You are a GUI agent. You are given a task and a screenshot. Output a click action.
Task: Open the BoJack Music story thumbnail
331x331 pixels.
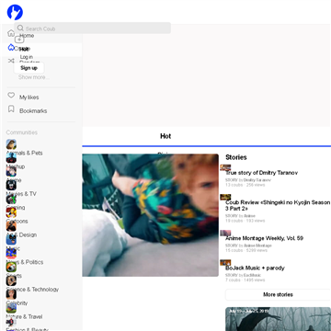tap(225, 263)
